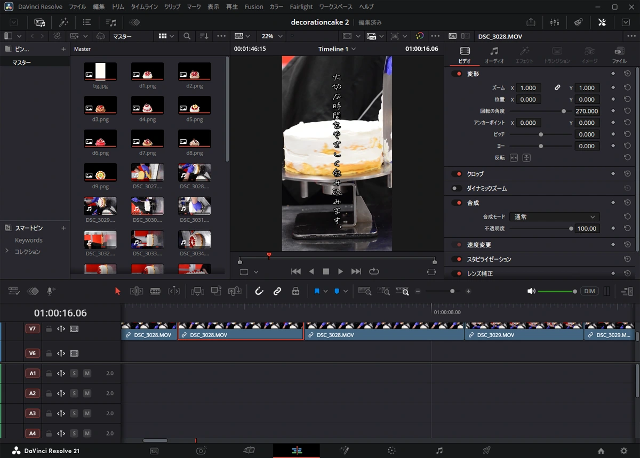Click the play forward button

point(340,271)
